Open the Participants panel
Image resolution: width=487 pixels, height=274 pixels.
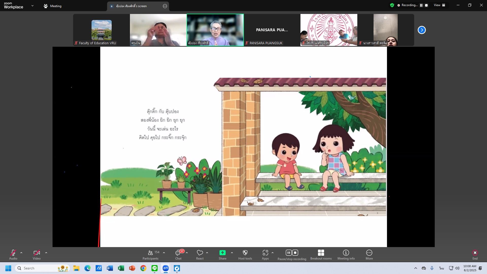(x=150, y=254)
